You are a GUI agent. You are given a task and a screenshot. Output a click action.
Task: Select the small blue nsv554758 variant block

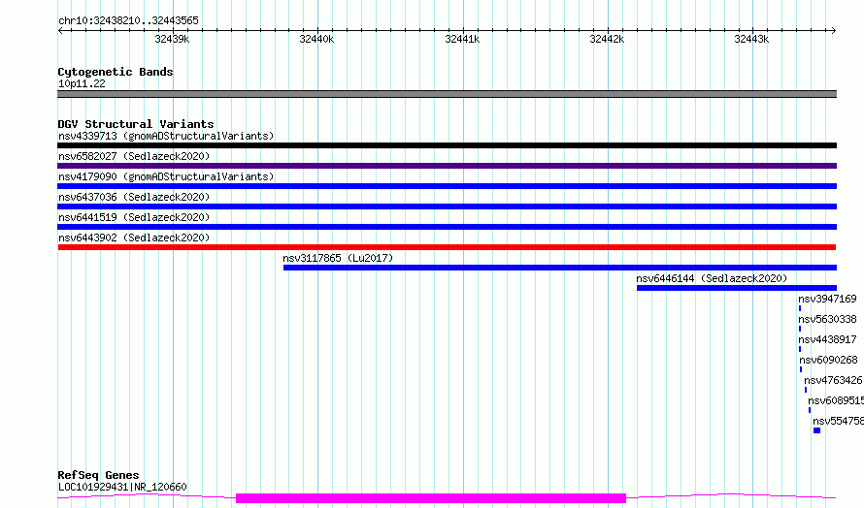(x=816, y=430)
